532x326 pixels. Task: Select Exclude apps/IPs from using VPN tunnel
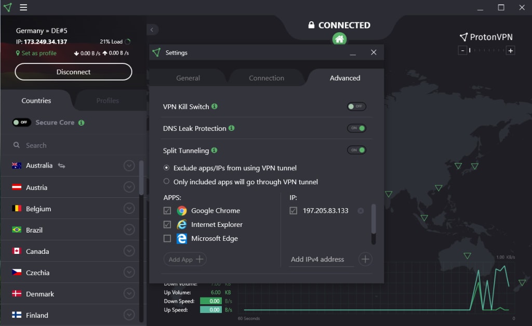[x=166, y=168]
